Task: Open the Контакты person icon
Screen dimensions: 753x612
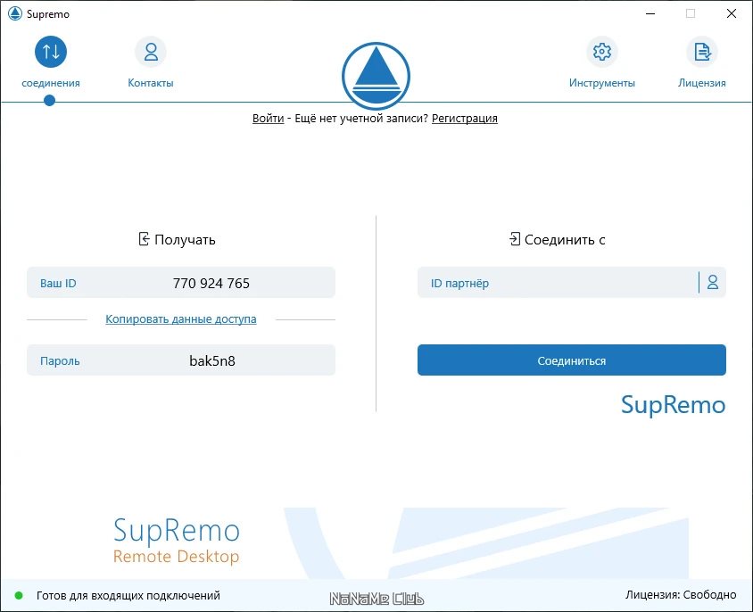Action: tap(151, 52)
